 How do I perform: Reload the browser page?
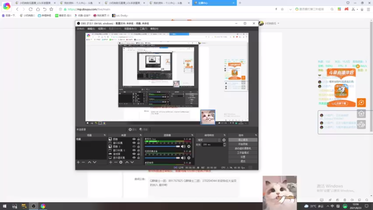[30, 9]
